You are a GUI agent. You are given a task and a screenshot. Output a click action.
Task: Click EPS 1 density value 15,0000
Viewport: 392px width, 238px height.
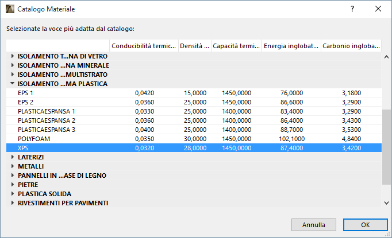pos(195,93)
